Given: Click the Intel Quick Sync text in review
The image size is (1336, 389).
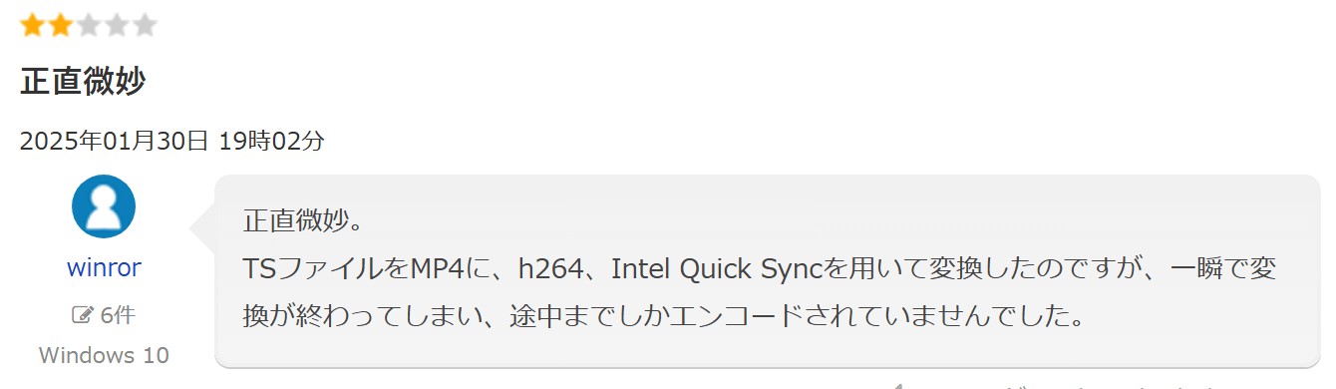Looking at the screenshot, I should pos(718,268).
